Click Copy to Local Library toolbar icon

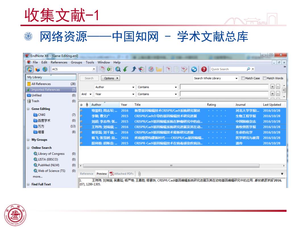(102, 69)
